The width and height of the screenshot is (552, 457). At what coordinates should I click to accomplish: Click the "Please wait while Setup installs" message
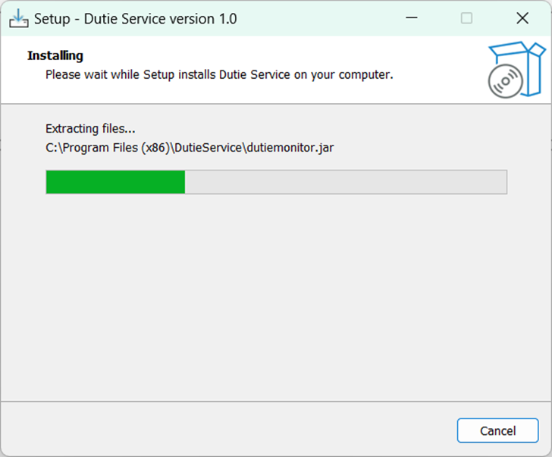(x=219, y=75)
